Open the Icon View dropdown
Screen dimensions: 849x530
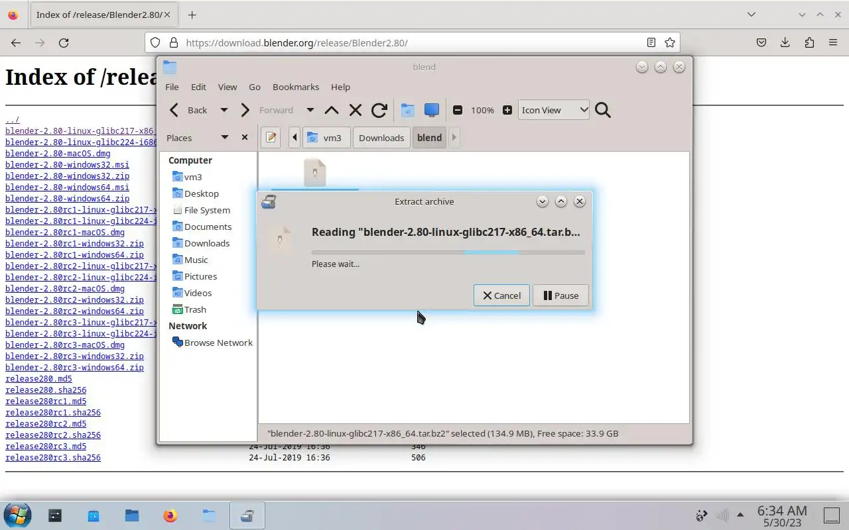click(x=554, y=110)
